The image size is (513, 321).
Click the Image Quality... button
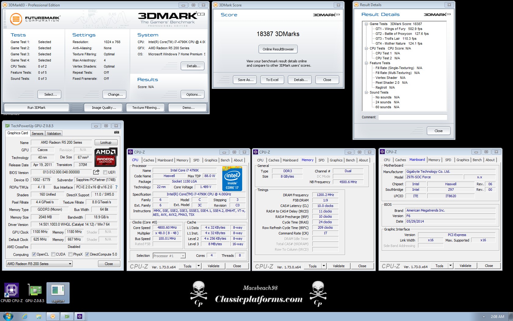[x=104, y=108]
